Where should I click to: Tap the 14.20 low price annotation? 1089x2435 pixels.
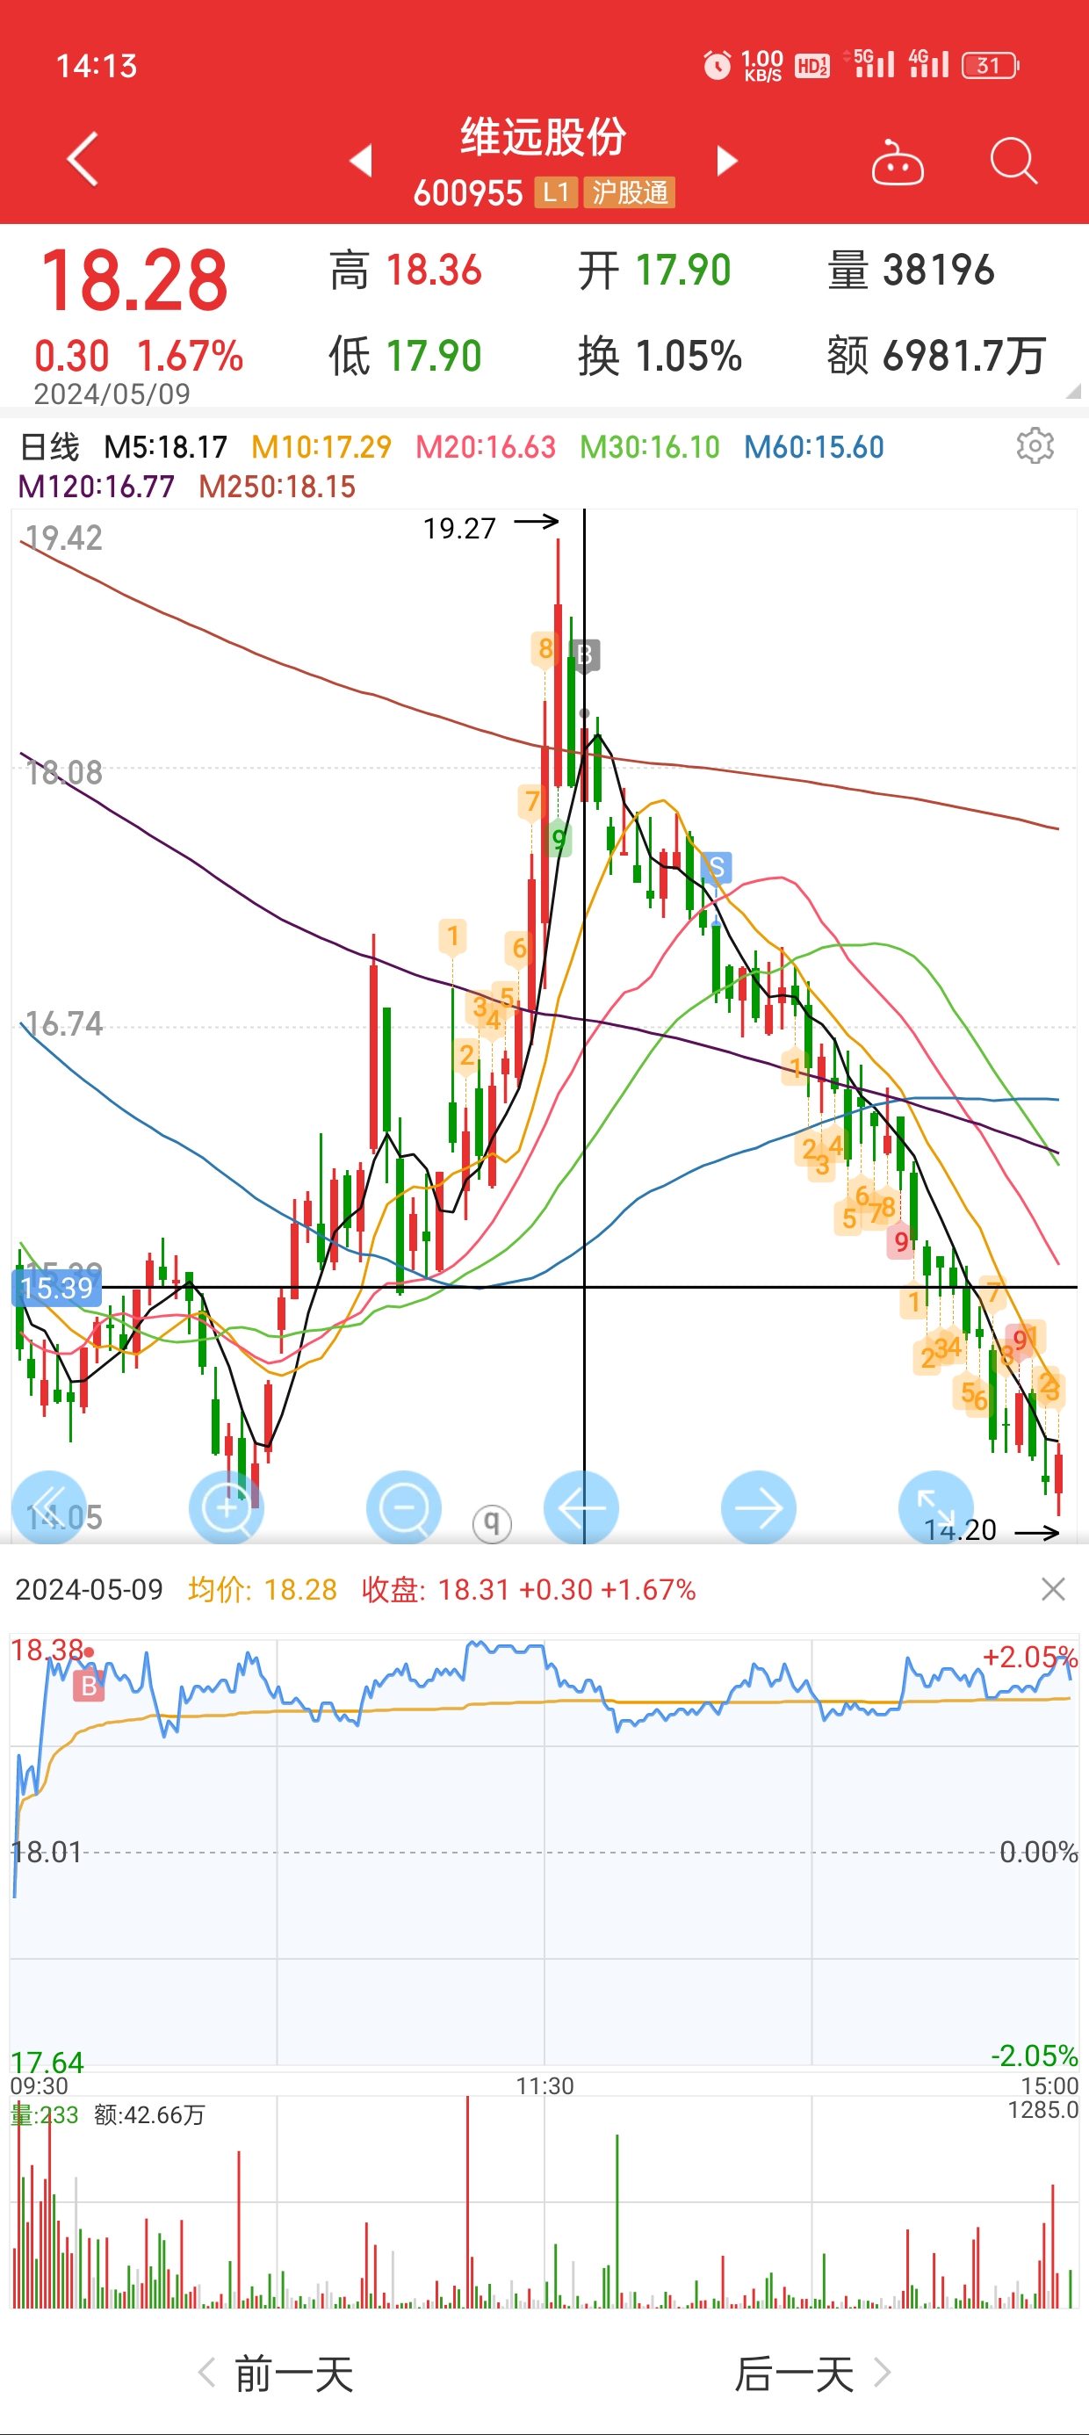961,1530
